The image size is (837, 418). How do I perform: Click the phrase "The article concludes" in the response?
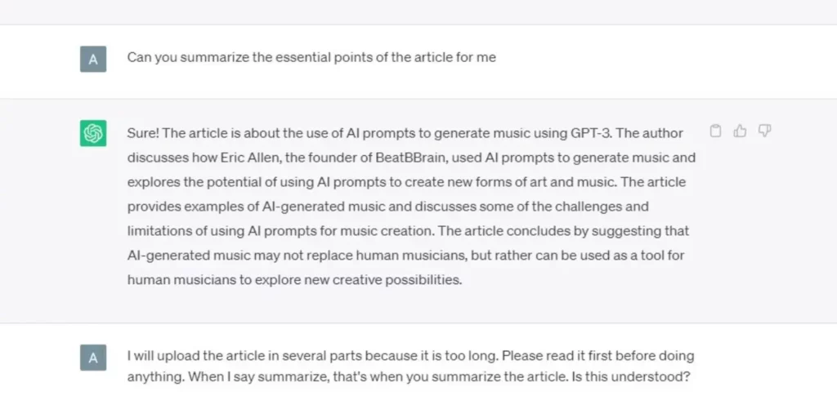[523, 230]
